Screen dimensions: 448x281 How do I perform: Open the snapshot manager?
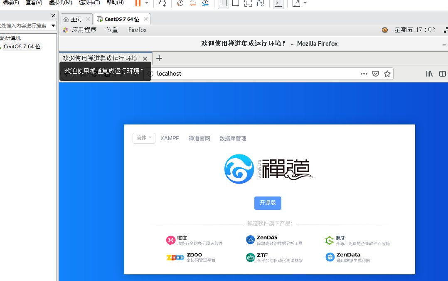point(205,3)
